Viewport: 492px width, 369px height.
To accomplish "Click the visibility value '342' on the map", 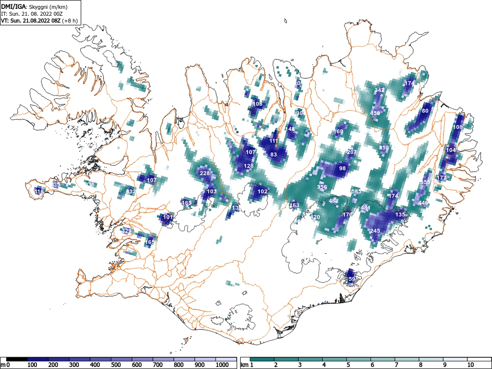I will click(x=379, y=90).
